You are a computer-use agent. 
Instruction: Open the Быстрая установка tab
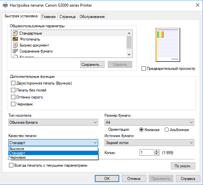21,16
